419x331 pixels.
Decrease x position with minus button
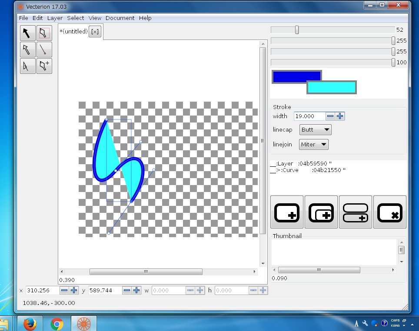point(64,291)
